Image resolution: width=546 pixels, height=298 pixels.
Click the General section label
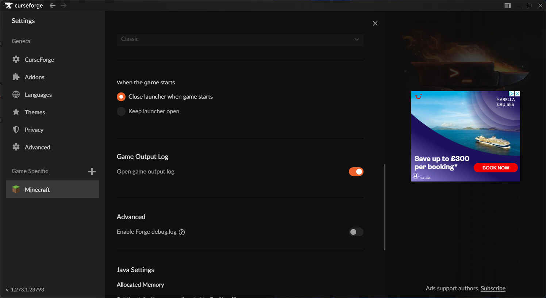(x=22, y=41)
